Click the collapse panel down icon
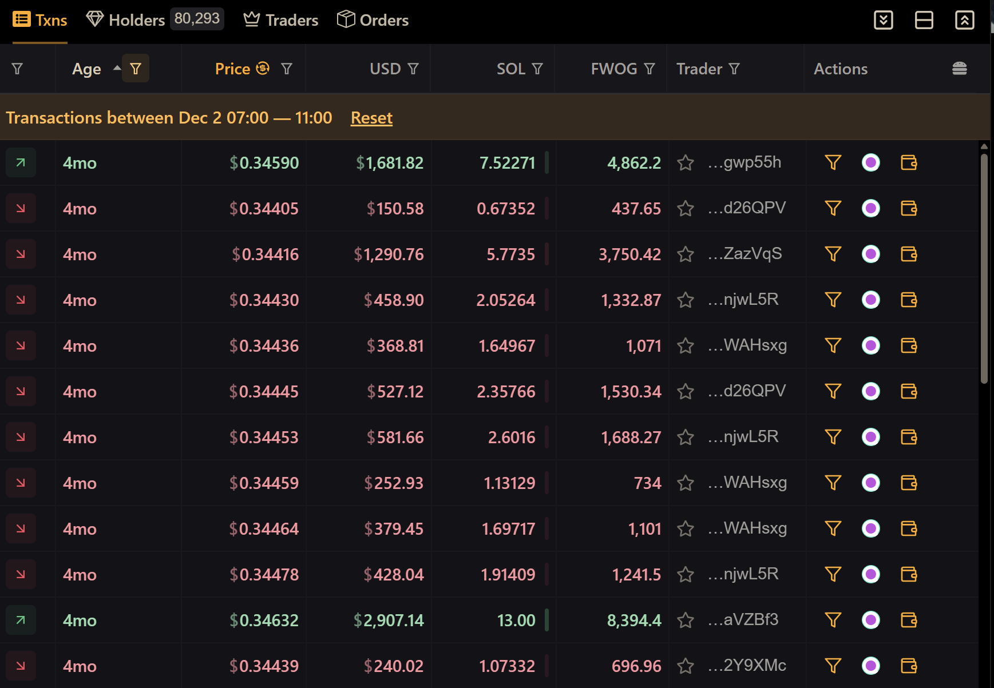 pos(883,20)
